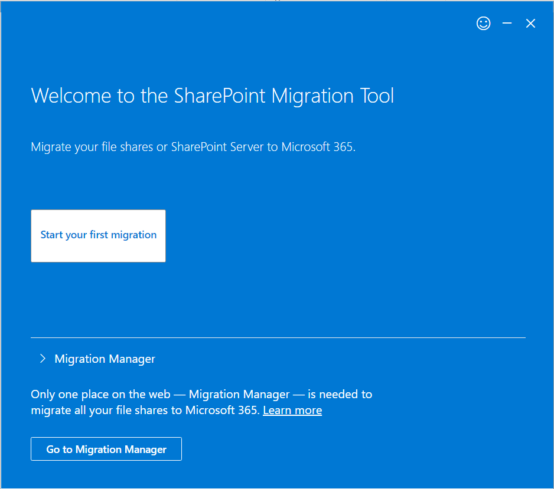Click the Welcome to SharePoint Migration Tool heading
The image size is (554, 489).
212,96
